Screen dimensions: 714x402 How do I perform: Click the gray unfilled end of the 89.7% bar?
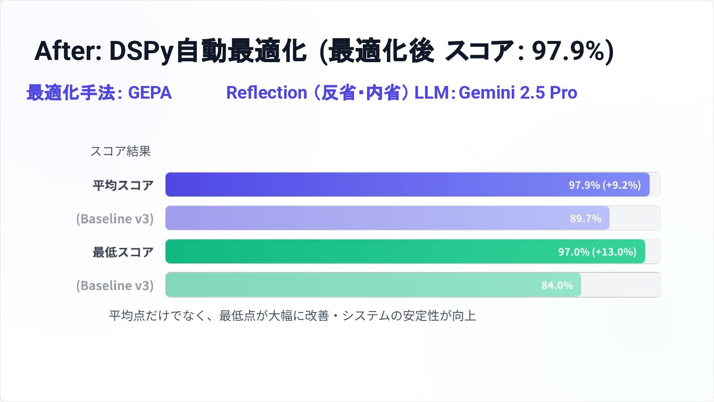point(634,218)
